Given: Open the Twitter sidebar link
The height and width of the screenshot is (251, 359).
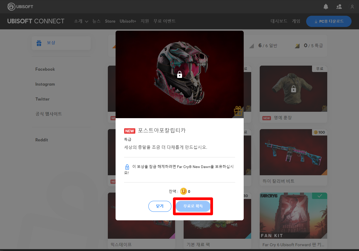Looking at the screenshot, I should [x=42, y=99].
